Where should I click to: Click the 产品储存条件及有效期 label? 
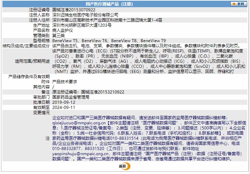(29, 77)
